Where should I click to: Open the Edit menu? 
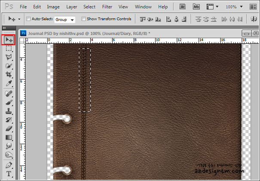[x=37, y=7]
